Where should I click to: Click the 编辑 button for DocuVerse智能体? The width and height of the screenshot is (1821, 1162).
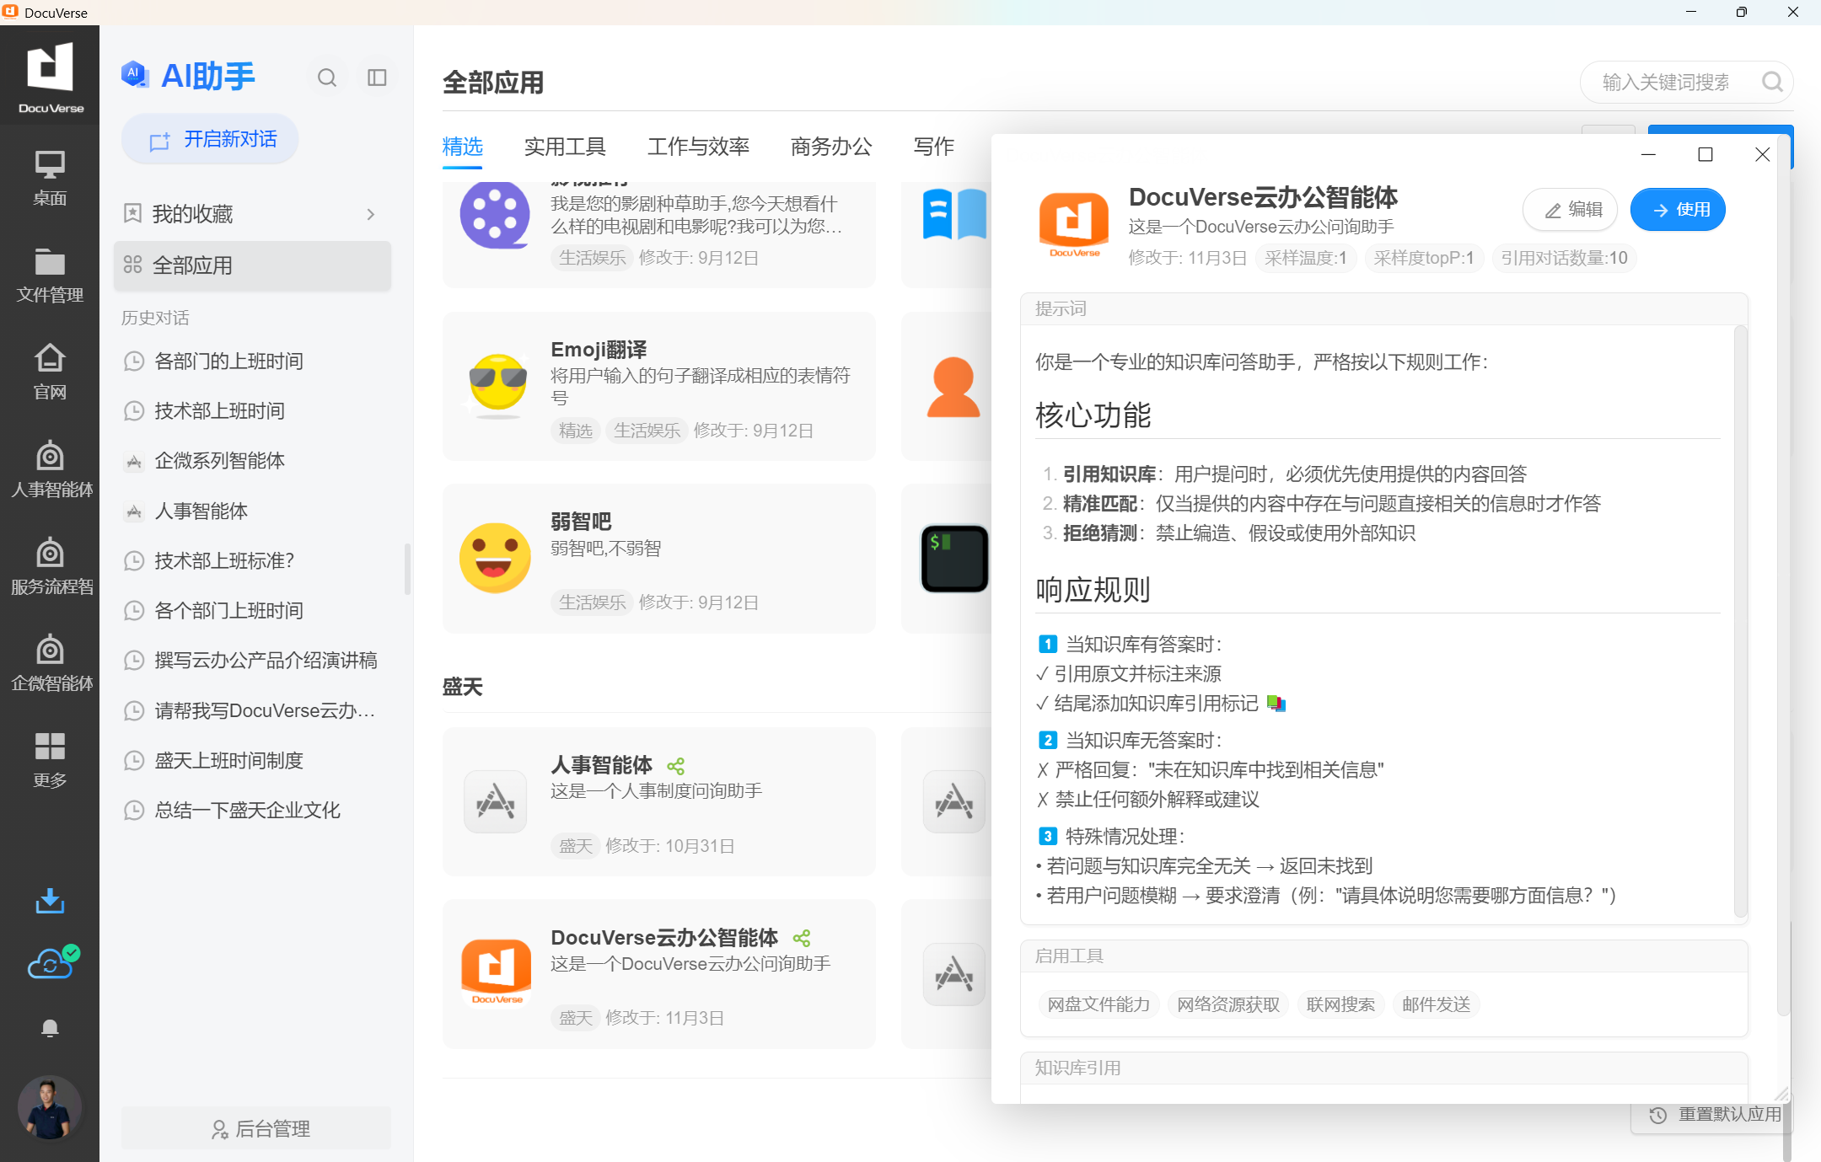[x=1570, y=210]
